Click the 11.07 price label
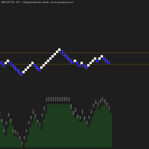 109,108
